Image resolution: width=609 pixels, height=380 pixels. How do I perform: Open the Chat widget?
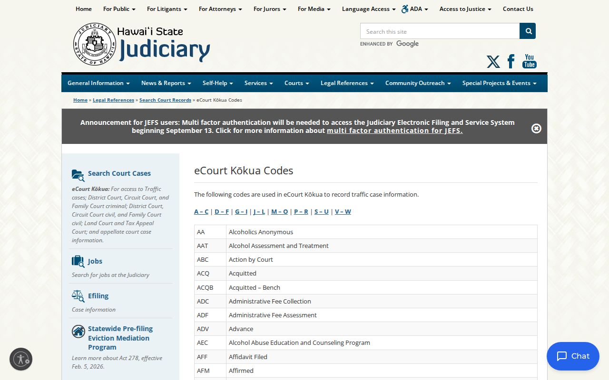573,356
